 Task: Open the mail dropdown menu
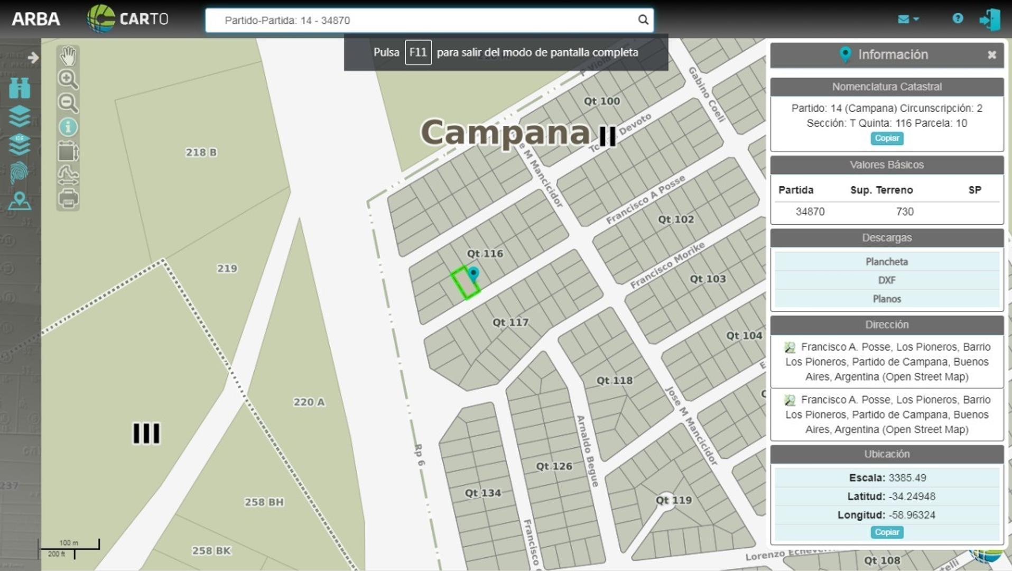pos(908,19)
